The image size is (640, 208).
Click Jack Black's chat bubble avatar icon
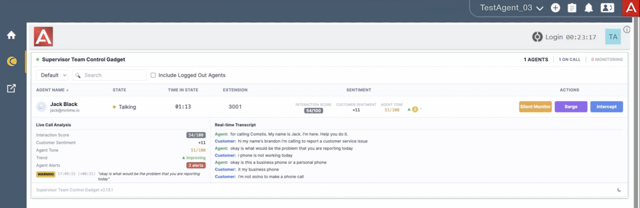(x=41, y=106)
